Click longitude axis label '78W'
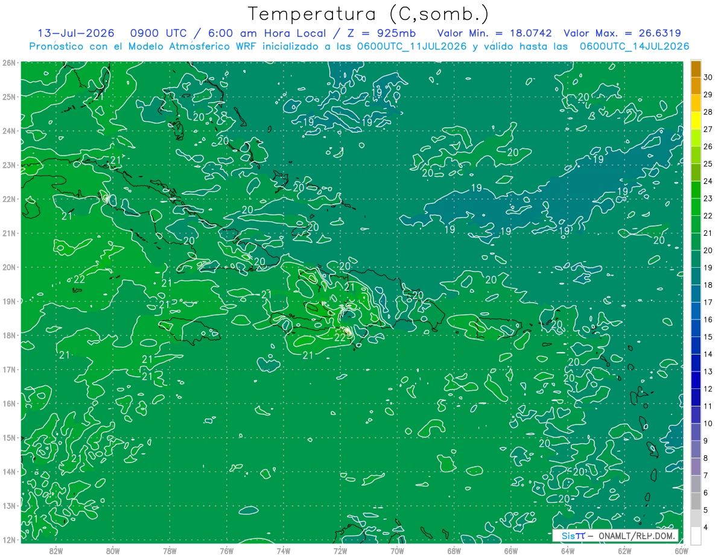724x559 pixels. tap(170, 551)
